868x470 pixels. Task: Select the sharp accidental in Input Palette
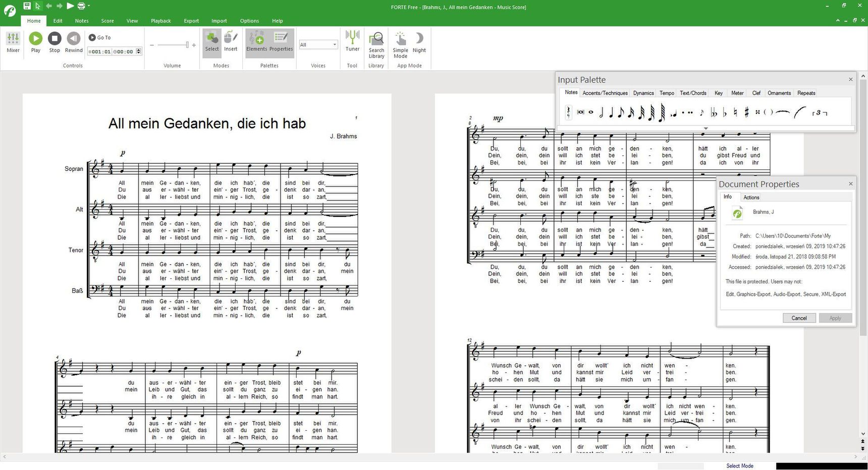tap(746, 112)
